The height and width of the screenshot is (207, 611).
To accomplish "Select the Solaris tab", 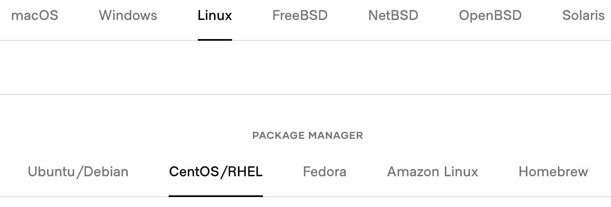I will coord(583,16).
